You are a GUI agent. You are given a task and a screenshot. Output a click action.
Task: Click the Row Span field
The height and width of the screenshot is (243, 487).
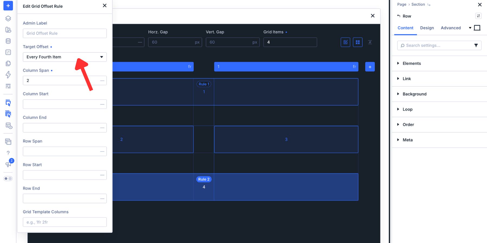65,151
